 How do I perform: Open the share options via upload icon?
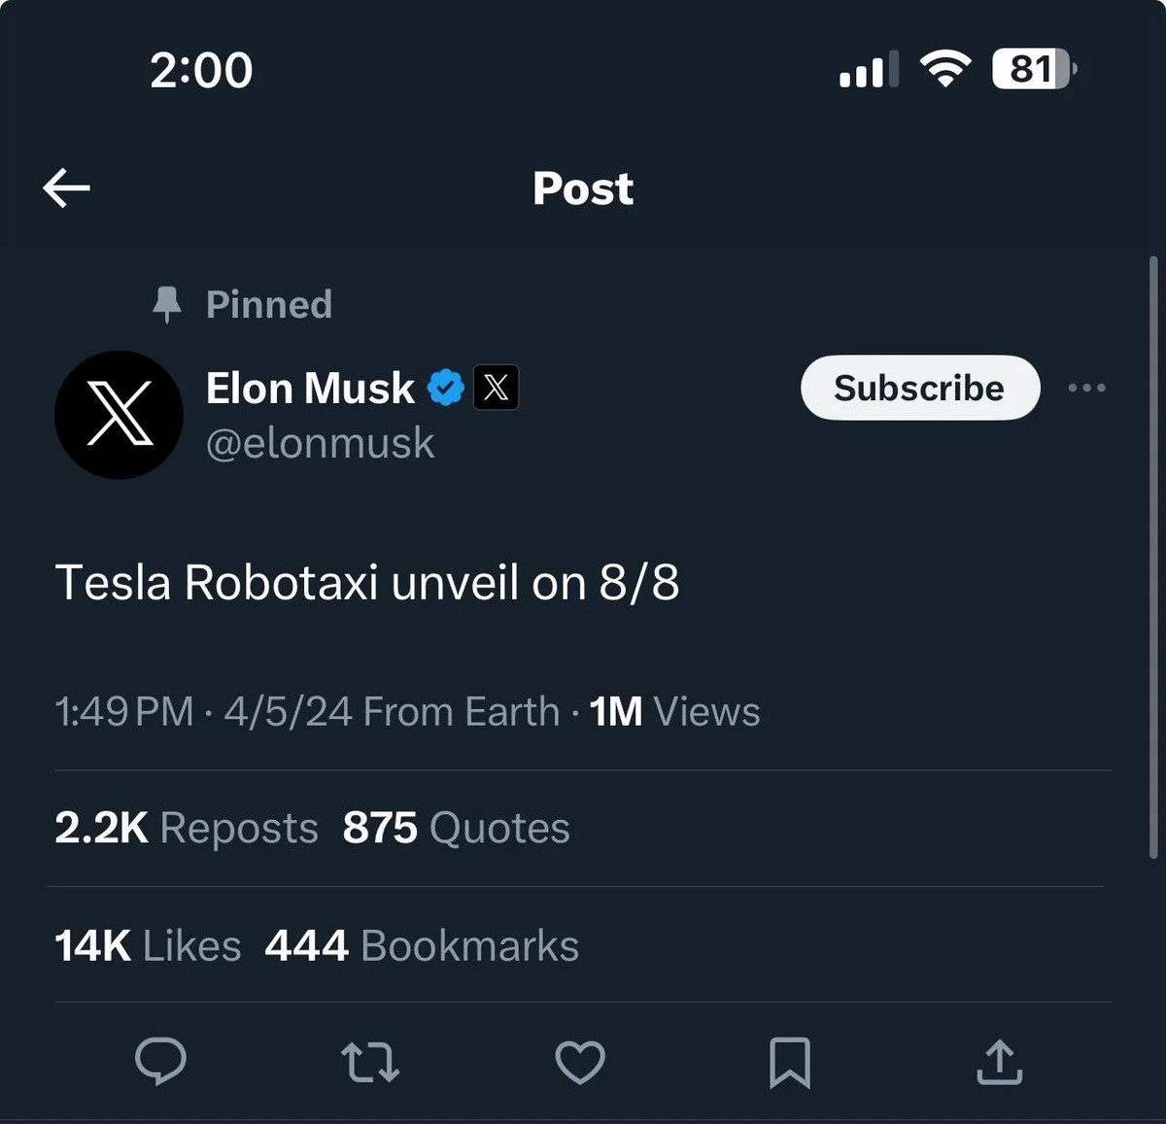(999, 1063)
